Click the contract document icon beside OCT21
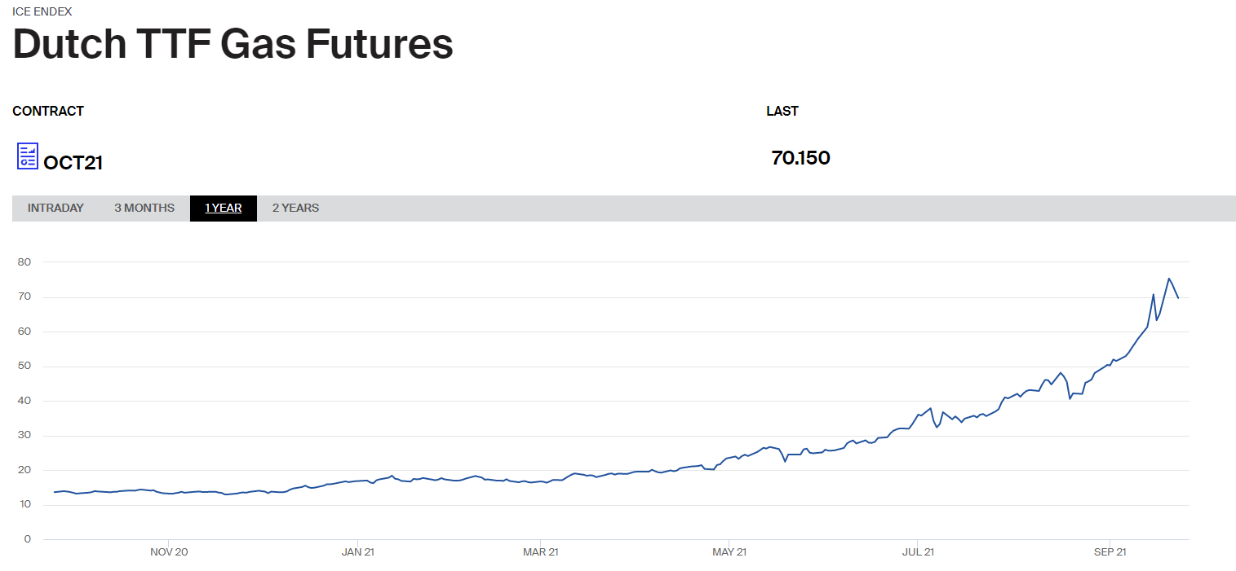The image size is (1236, 571). [x=28, y=156]
